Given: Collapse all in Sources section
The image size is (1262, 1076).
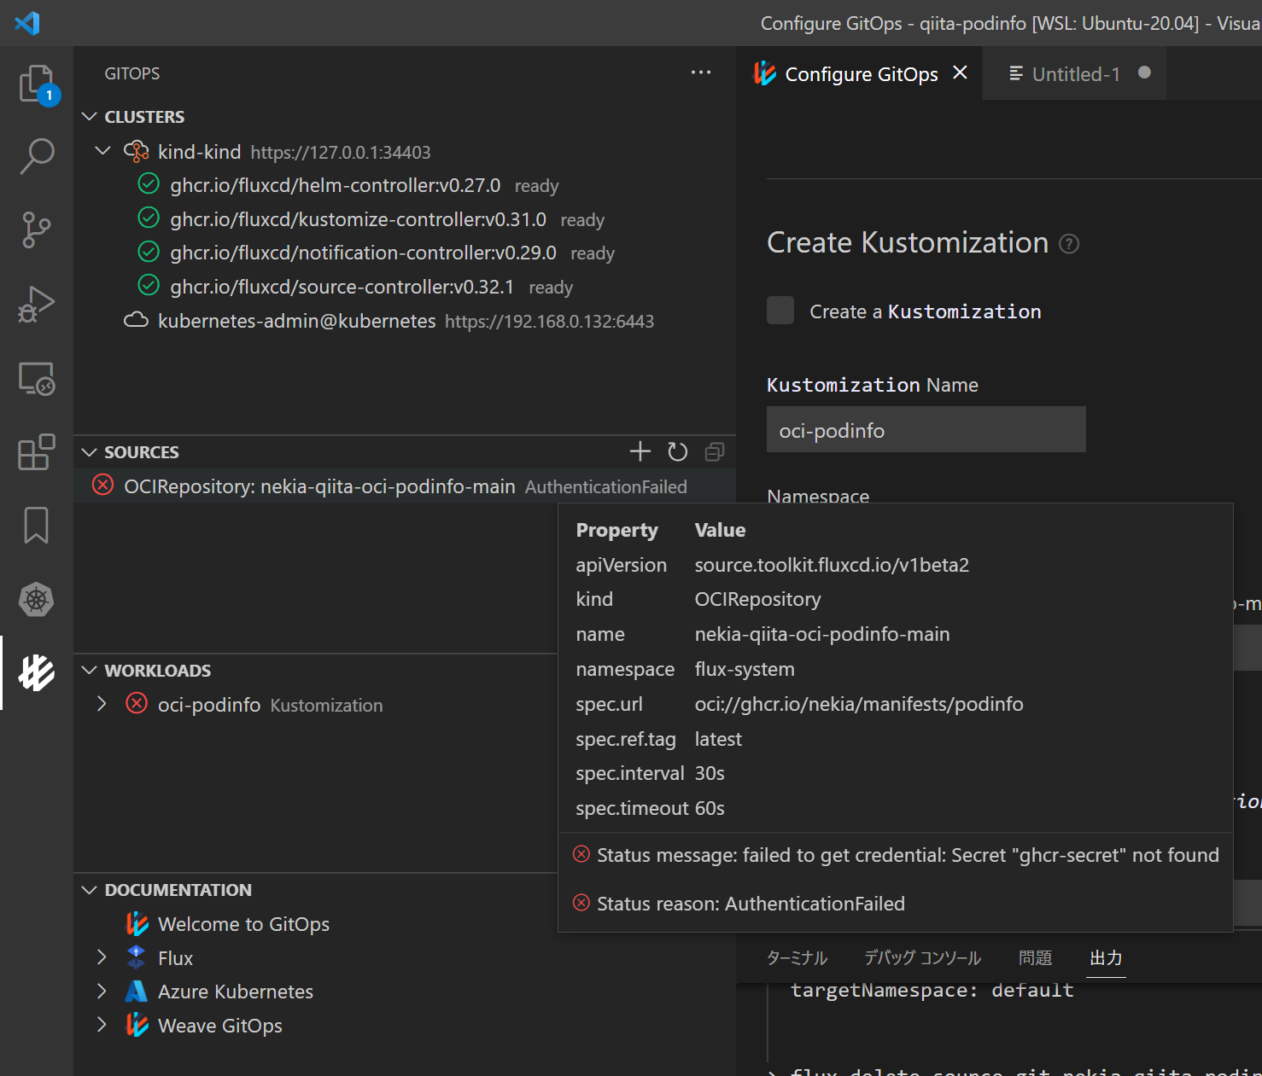Looking at the screenshot, I should coord(715,451).
